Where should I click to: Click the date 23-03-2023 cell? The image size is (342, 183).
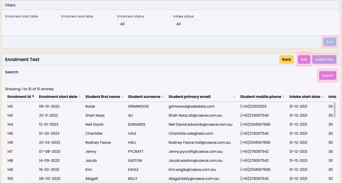pos(49,143)
